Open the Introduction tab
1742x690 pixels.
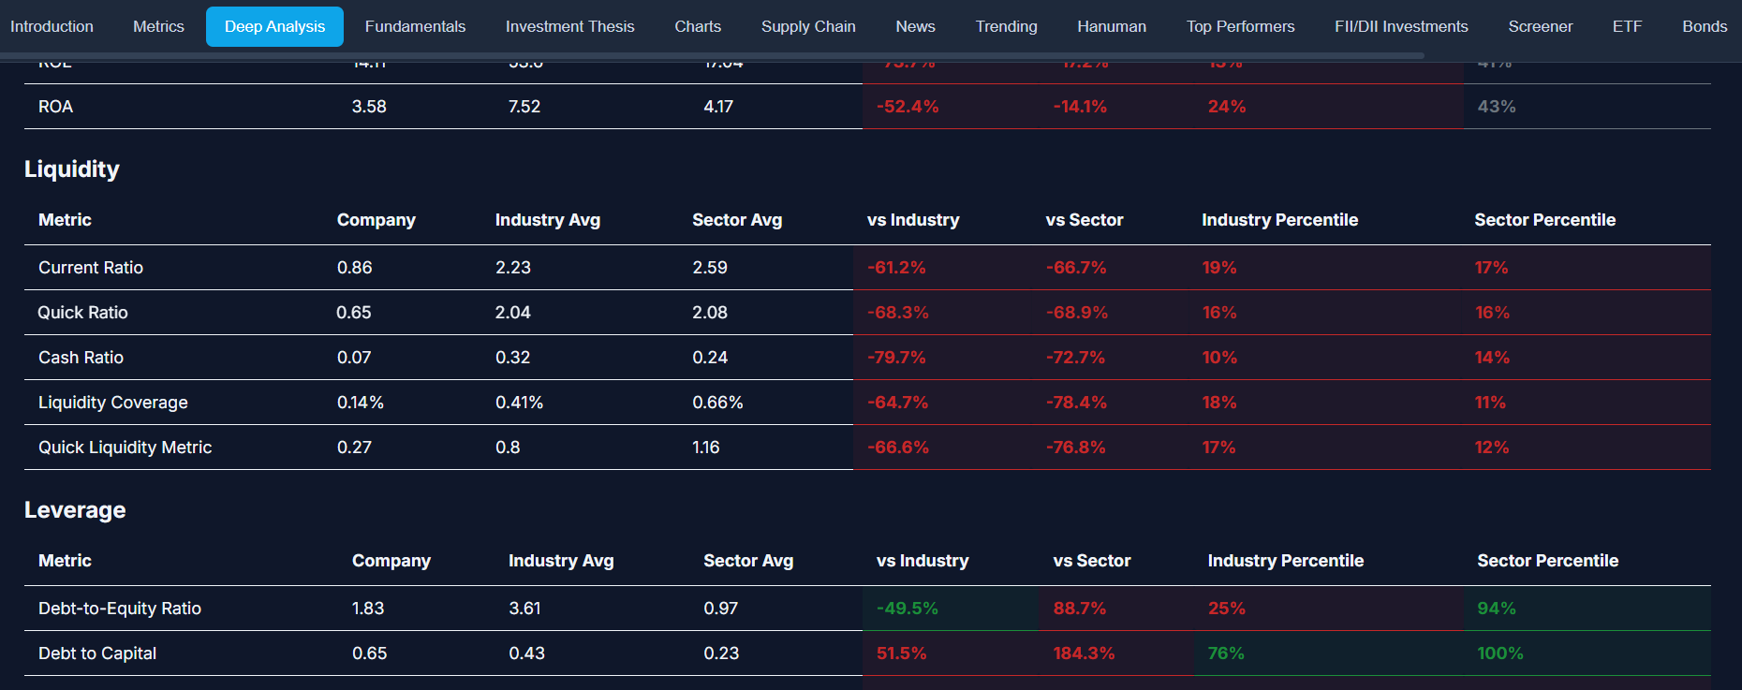[52, 26]
